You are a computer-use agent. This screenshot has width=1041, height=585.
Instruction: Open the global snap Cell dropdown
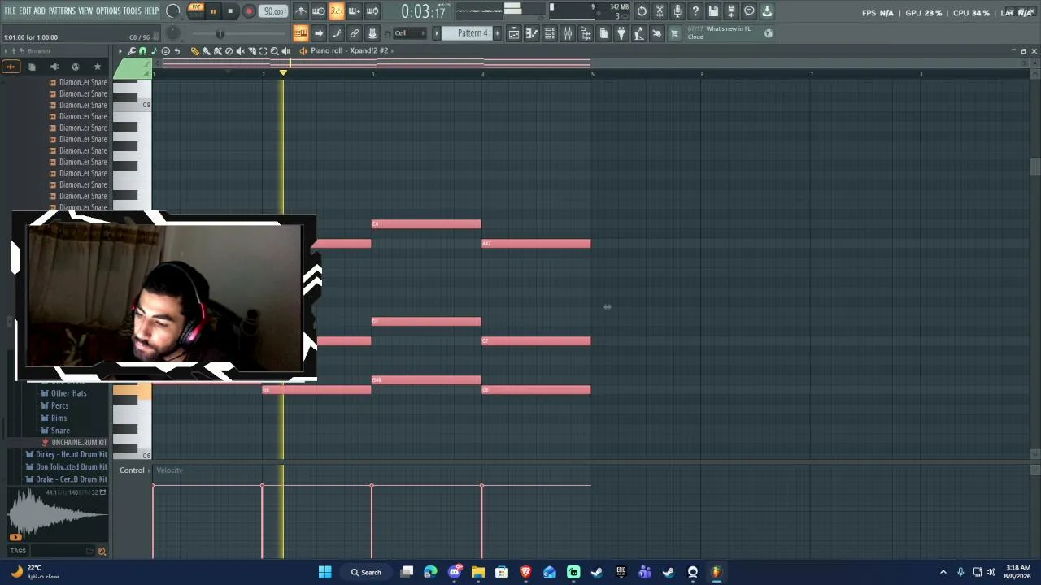(409, 33)
